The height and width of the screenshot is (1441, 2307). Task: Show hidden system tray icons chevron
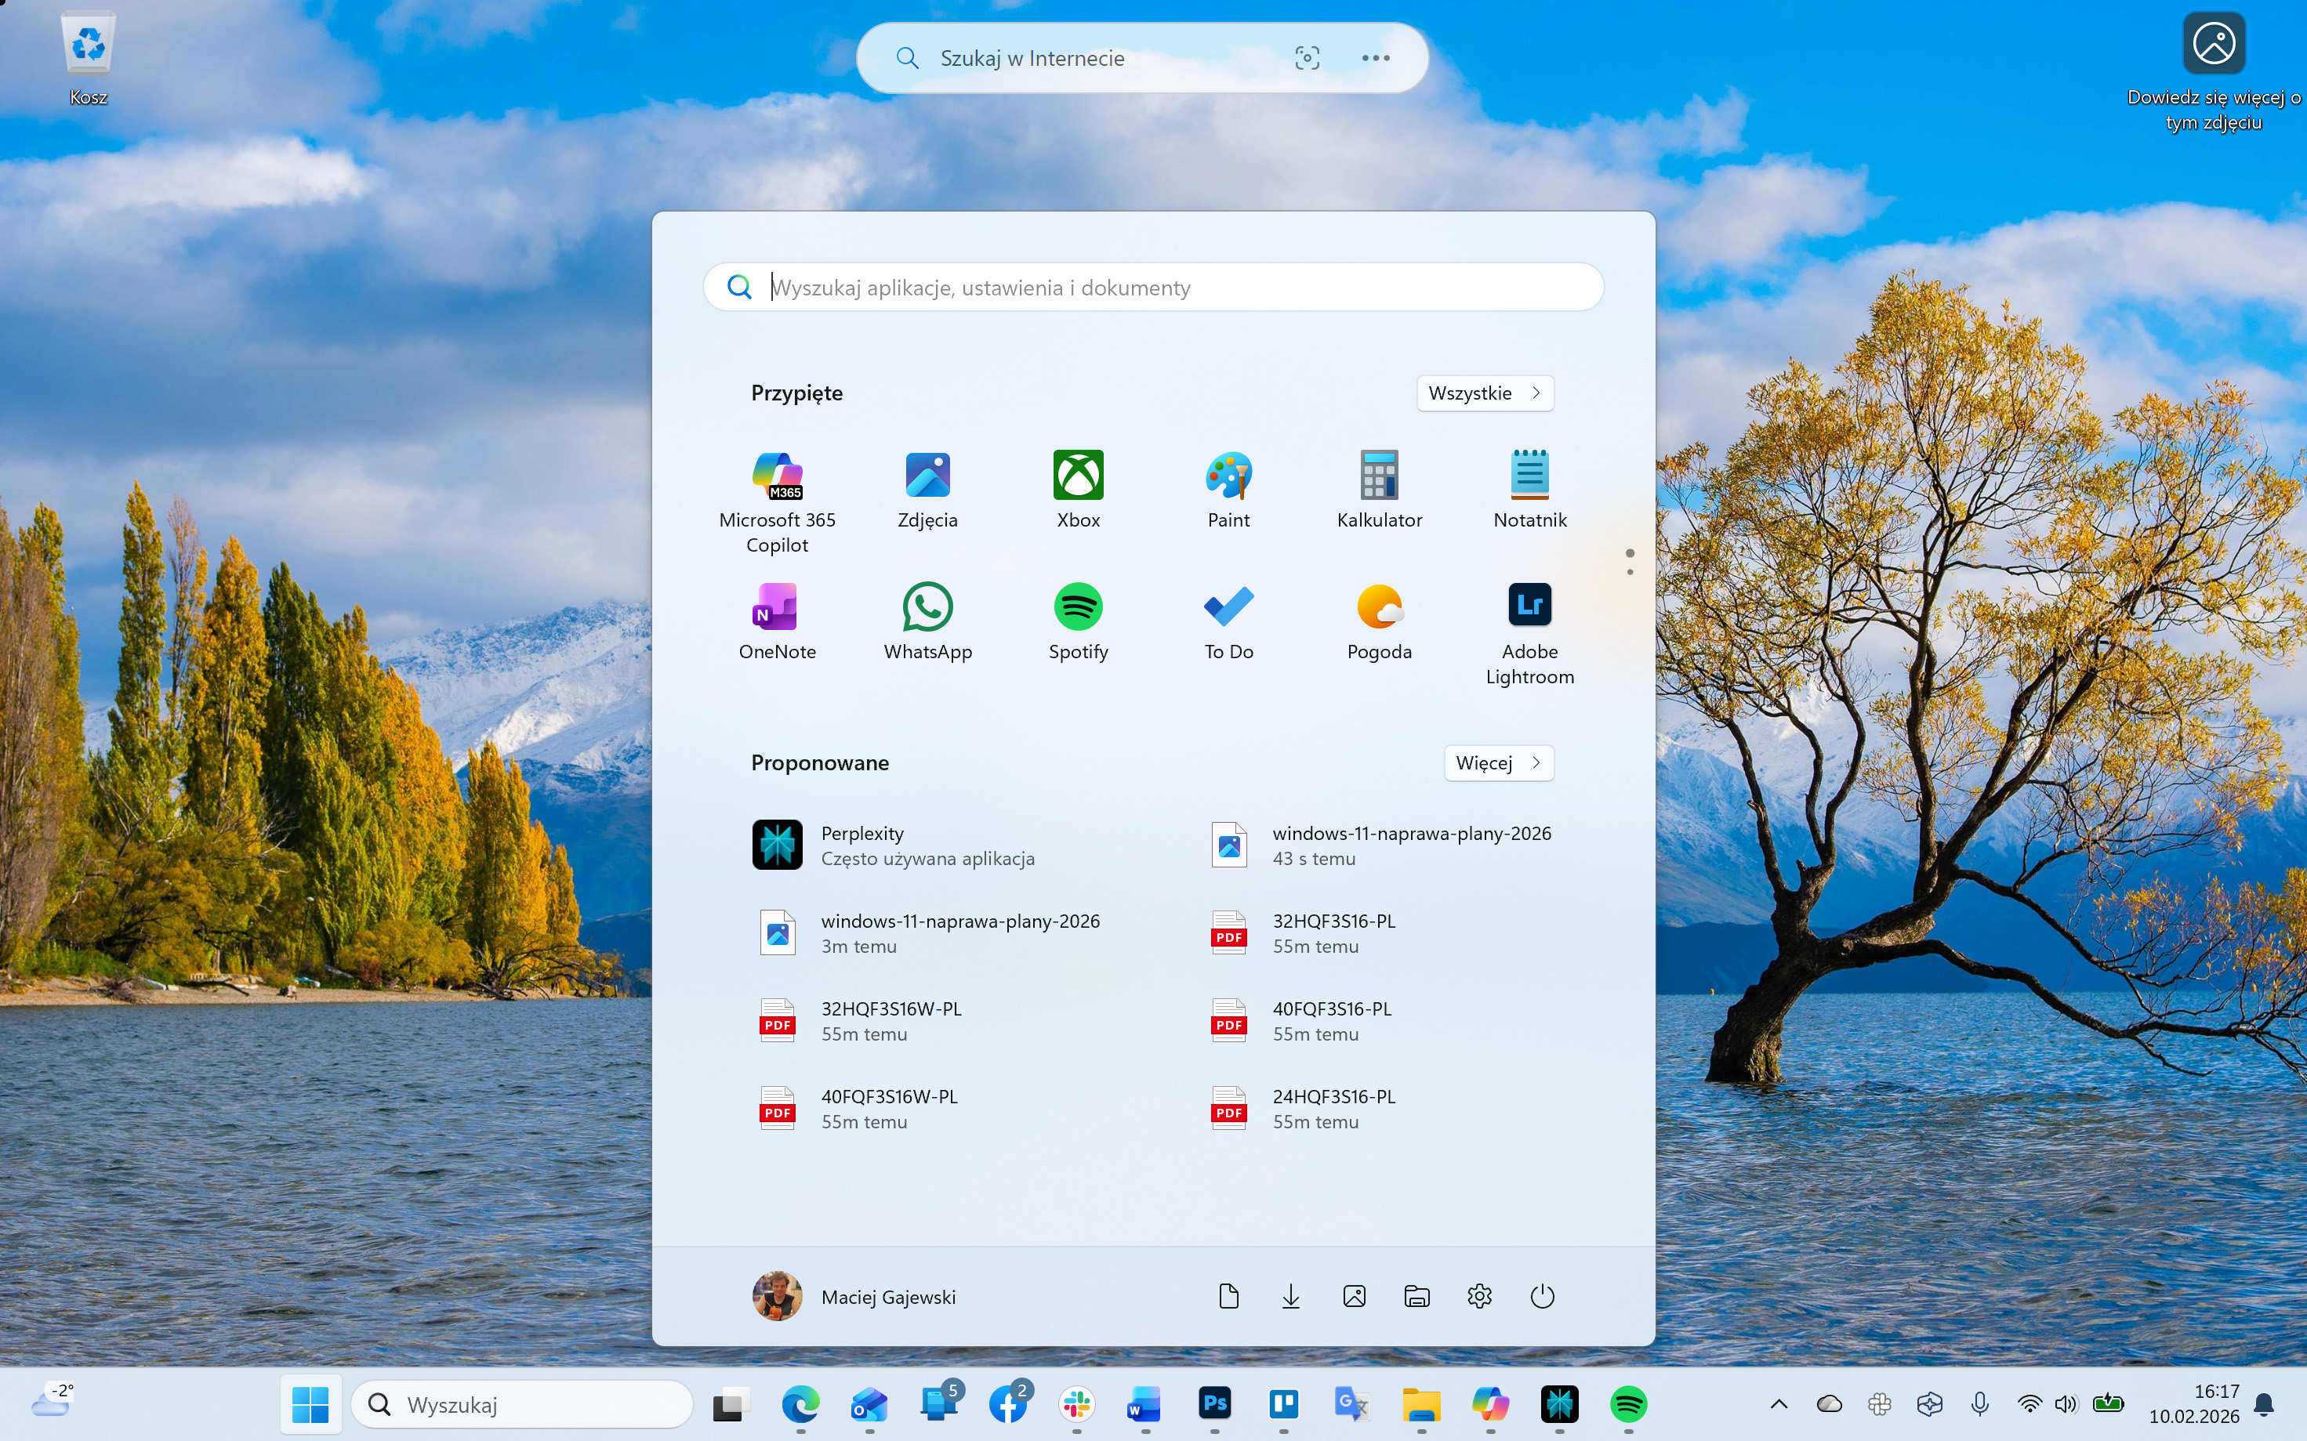pyautogui.click(x=1779, y=1404)
